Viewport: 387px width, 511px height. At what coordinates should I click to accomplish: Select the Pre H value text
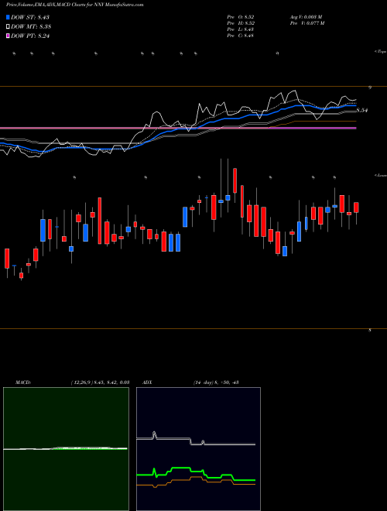241,23
